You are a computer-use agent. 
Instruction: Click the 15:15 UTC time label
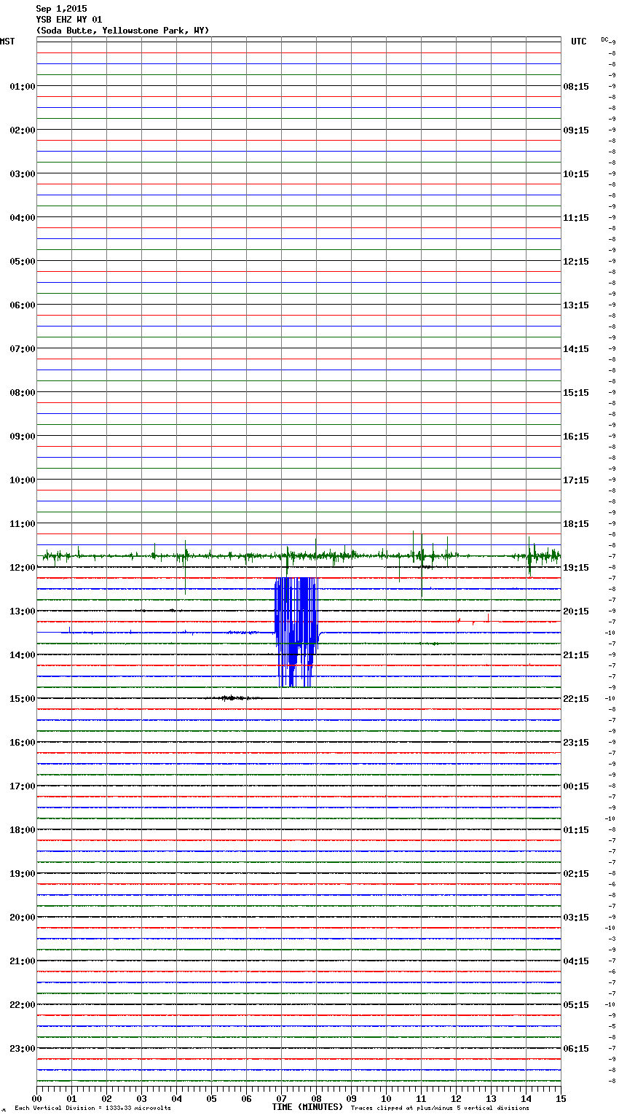click(576, 393)
